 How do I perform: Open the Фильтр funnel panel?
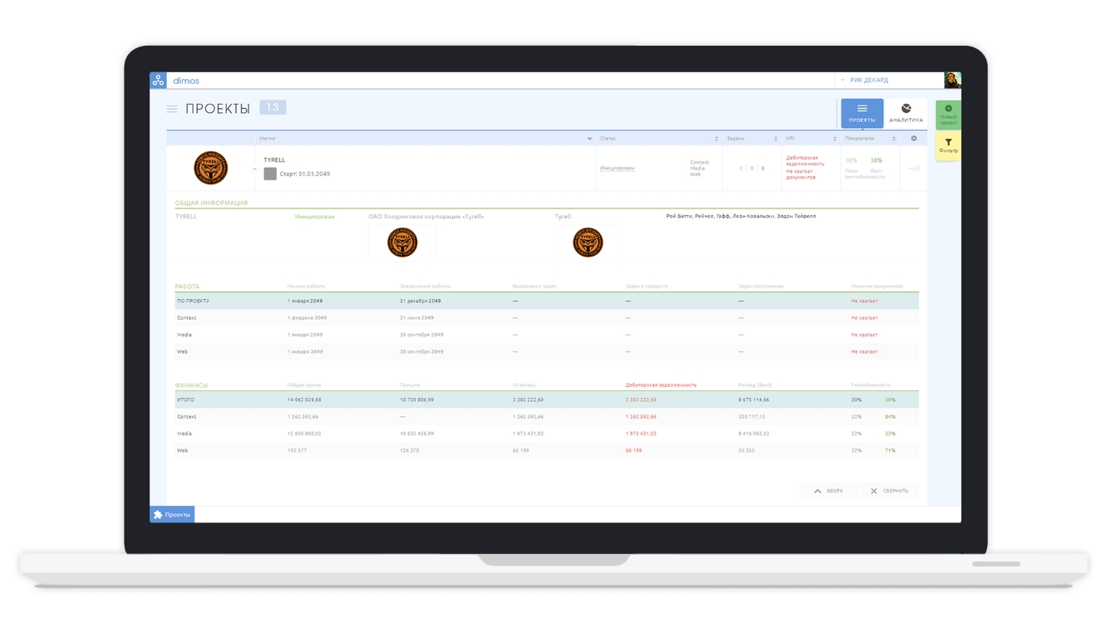[948, 145]
